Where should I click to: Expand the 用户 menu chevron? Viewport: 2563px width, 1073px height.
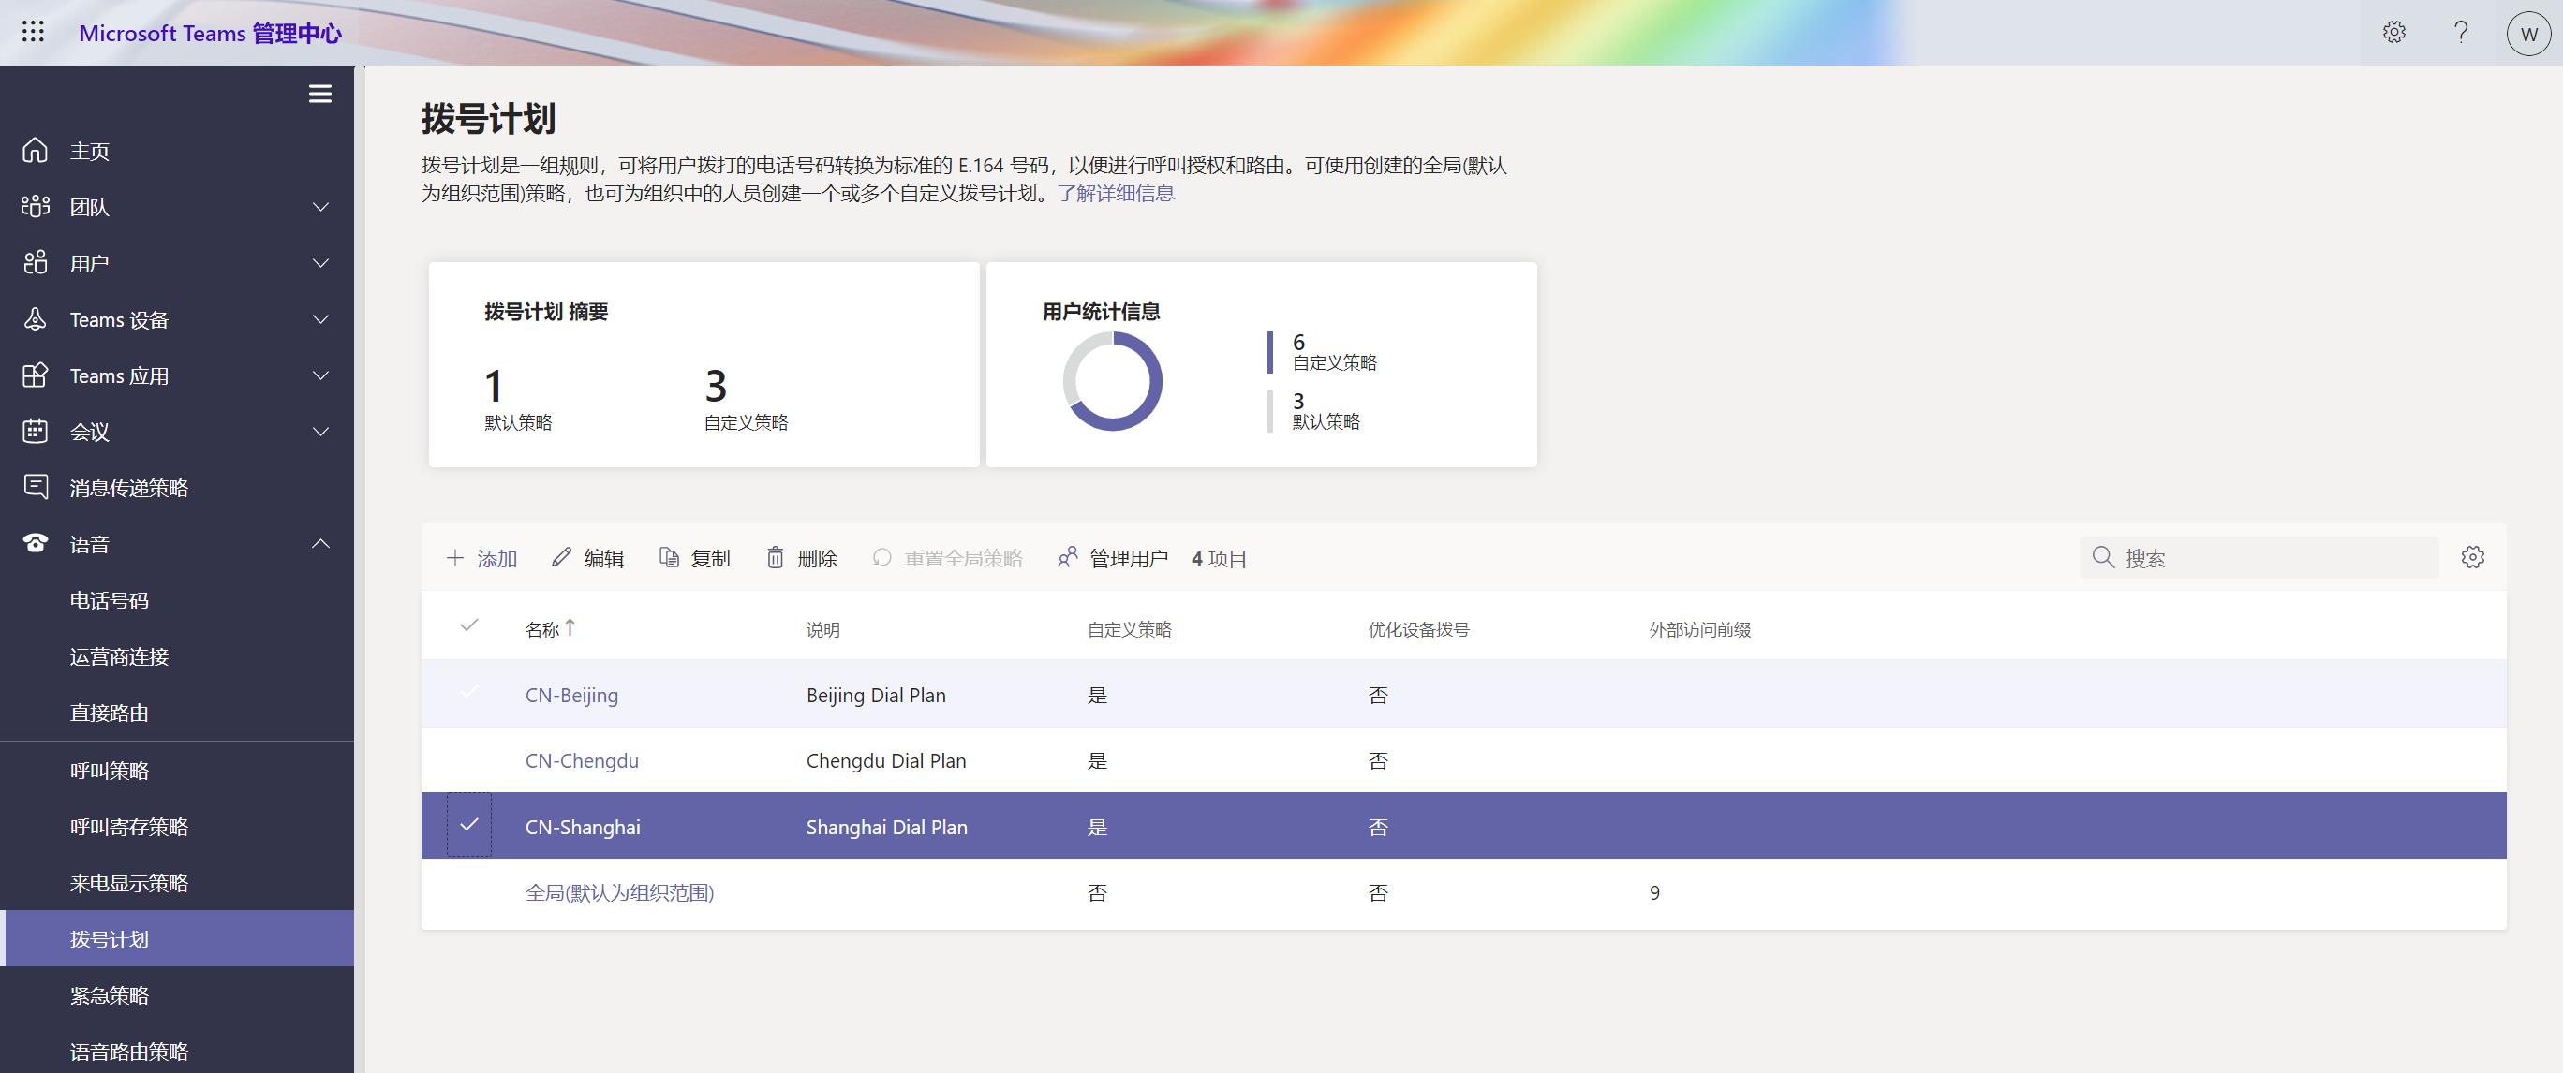click(x=320, y=262)
